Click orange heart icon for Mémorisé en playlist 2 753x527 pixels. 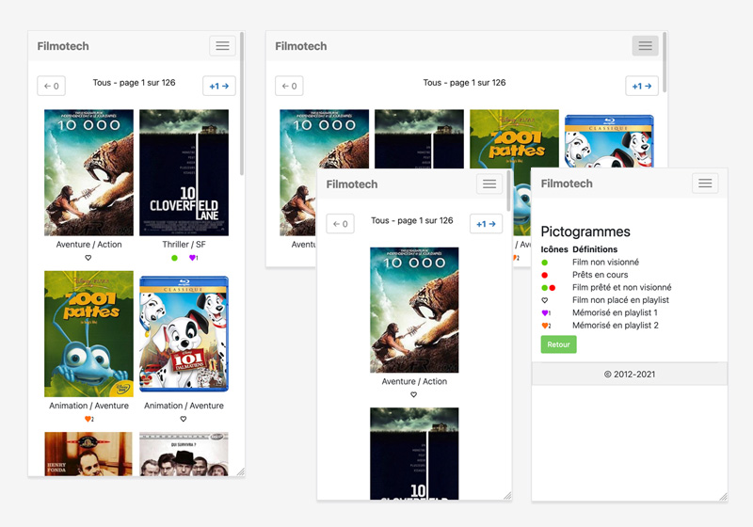tap(546, 326)
